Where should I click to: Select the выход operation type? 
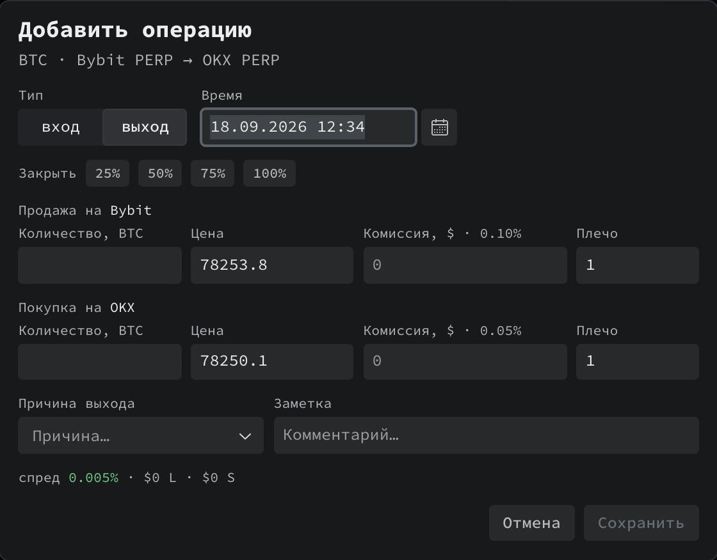(x=145, y=127)
